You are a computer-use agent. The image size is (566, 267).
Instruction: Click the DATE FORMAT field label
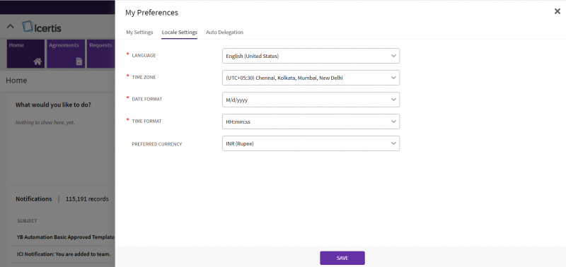[x=147, y=99]
